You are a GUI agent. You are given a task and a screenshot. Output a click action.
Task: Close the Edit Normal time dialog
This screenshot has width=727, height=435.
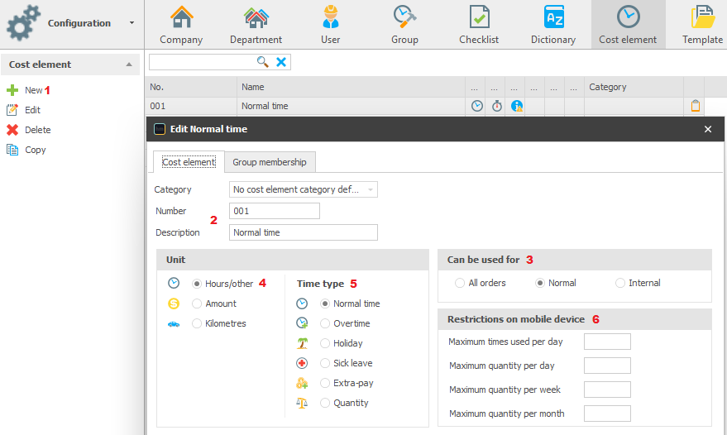pyautogui.click(x=707, y=129)
